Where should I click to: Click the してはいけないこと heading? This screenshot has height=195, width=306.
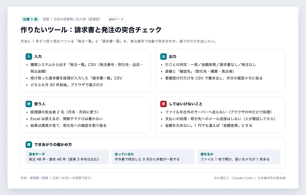pyautogui.click(x=186, y=104)
